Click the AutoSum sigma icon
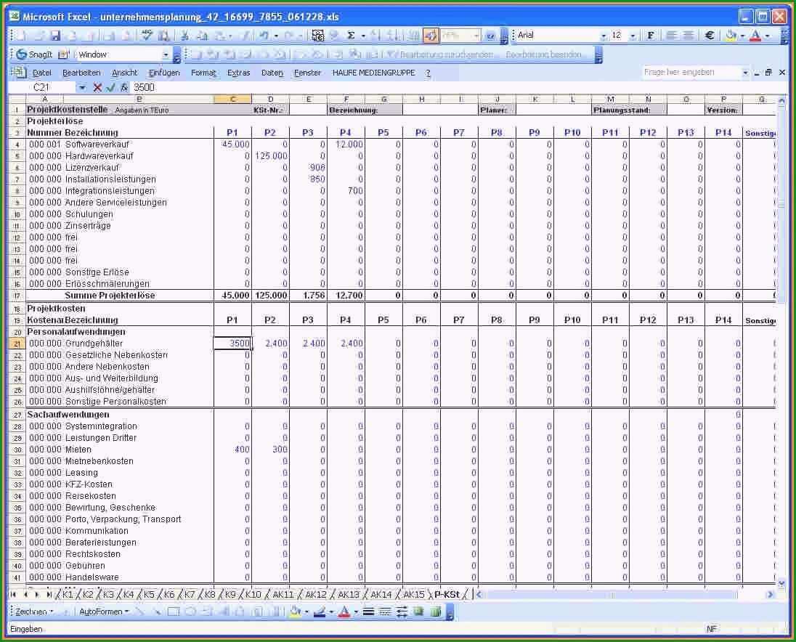 point(351,35)
